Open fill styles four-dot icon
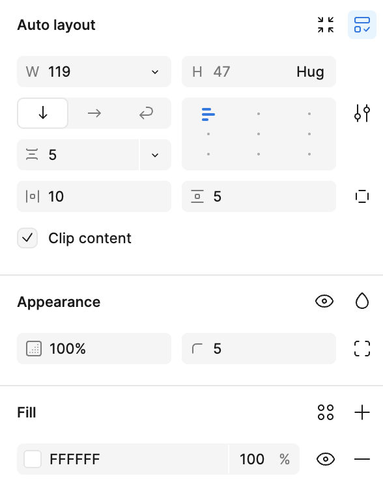Viewport: 383px width, 489px height. tap(326, 412)
